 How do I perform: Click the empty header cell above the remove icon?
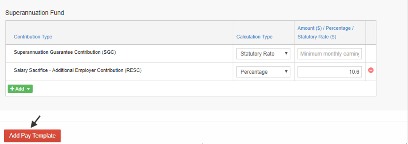point(371,33)
